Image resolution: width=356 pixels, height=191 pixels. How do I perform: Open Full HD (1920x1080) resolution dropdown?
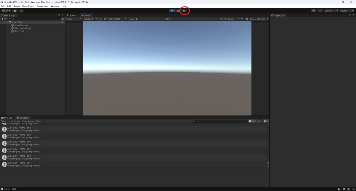(x=112, y=19)
